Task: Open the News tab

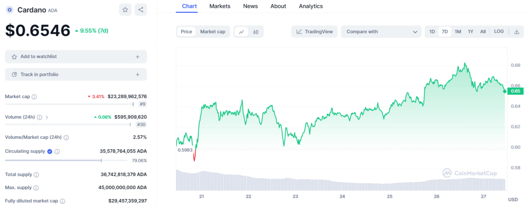Action: [x=250, y=6]
